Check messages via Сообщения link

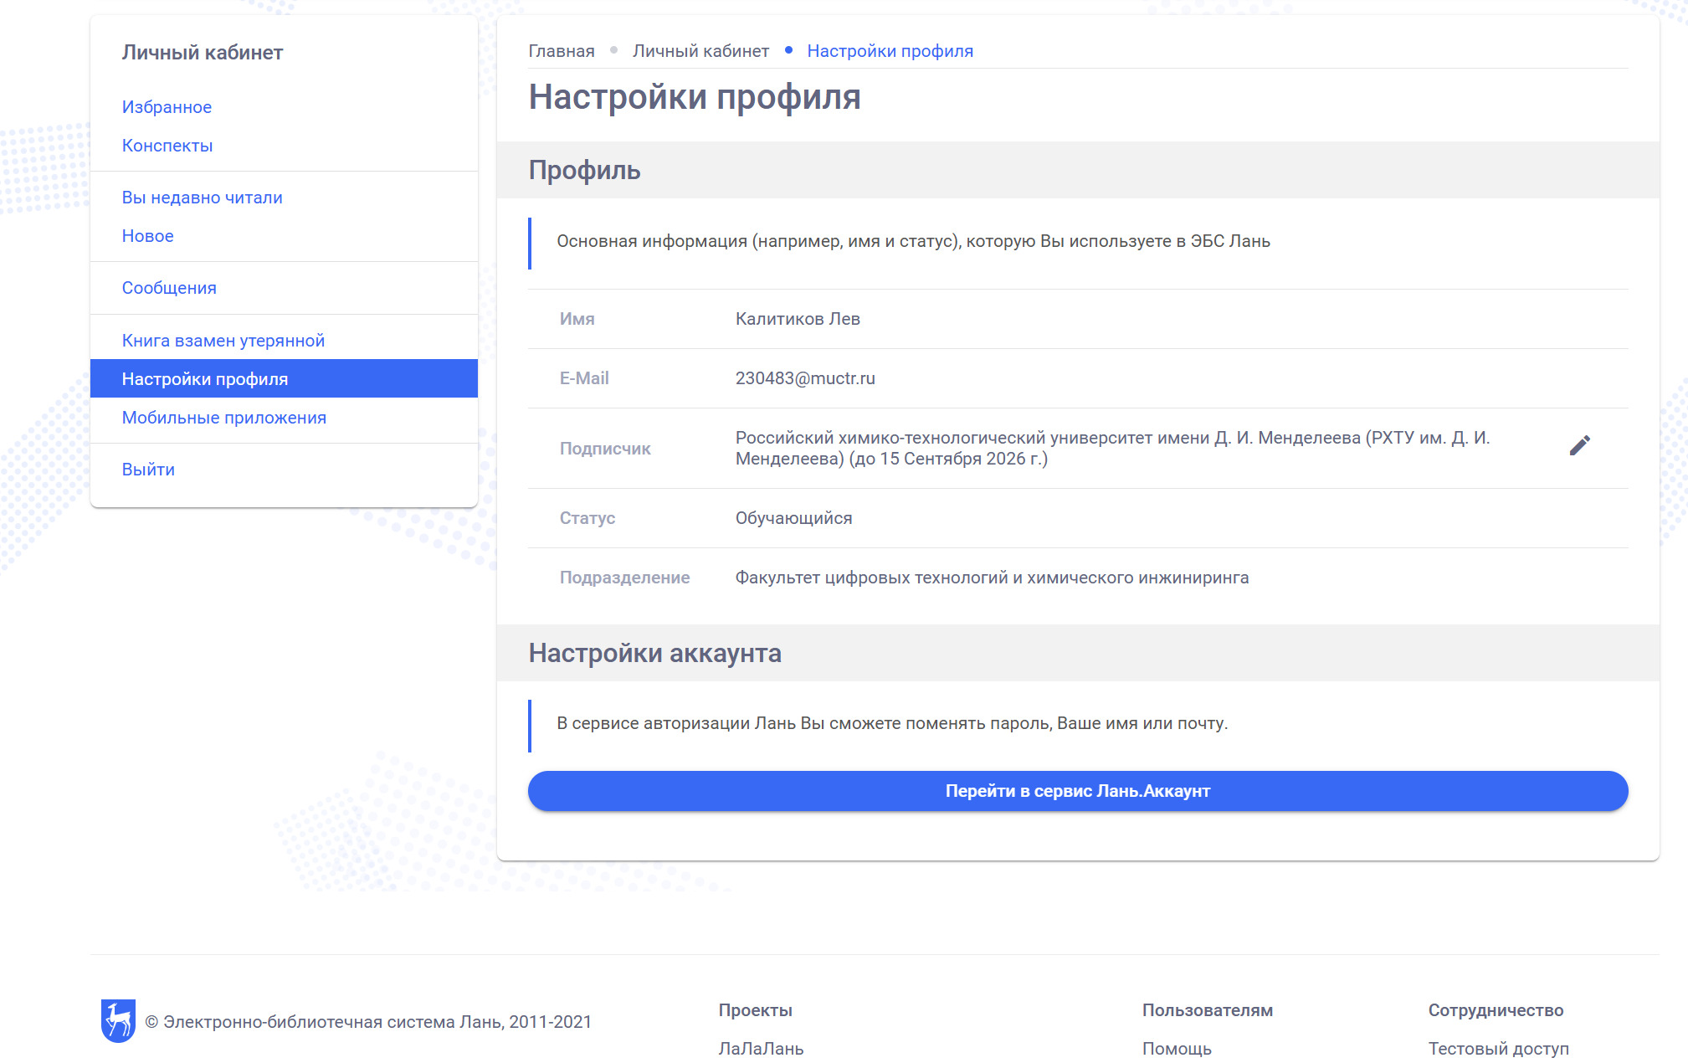(169, 287)
